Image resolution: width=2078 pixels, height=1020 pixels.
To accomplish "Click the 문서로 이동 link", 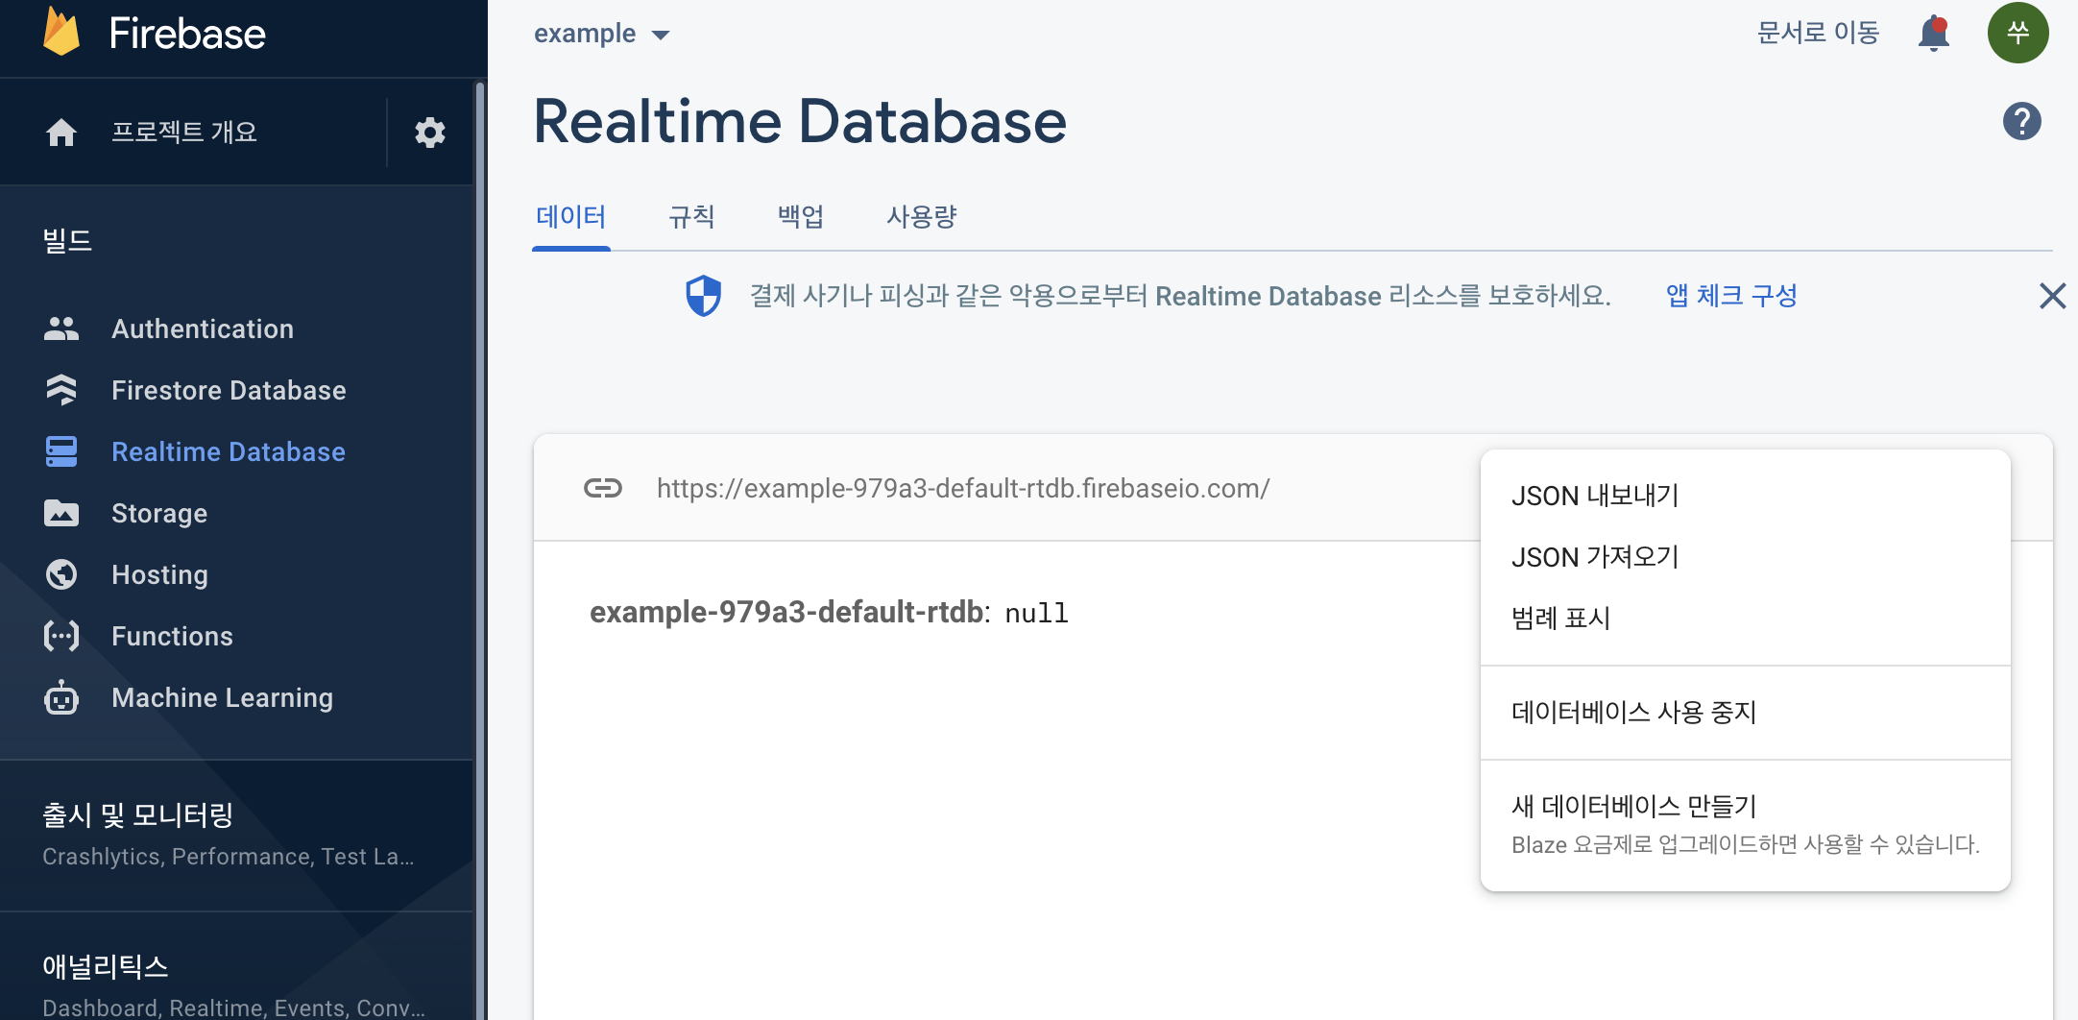I will [1818, 33].
